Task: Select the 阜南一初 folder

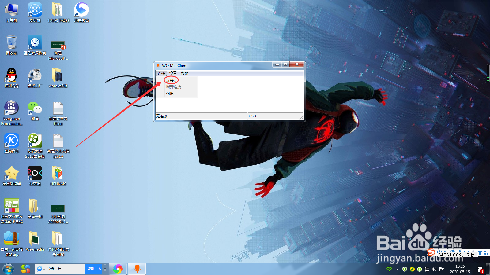Action: pyautogui.click(x=35, y=209)
